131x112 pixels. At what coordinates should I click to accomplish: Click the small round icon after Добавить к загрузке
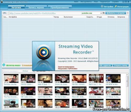[x=128, y=13]
